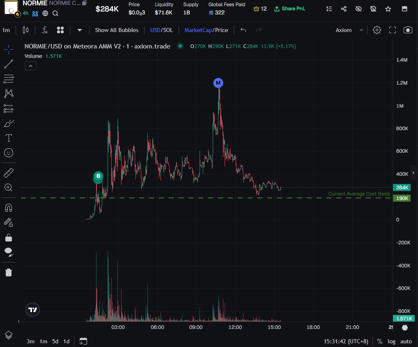Activate the zoom in tool
The height and width of the screenshot is (347, 418).
tap(9, 187)
